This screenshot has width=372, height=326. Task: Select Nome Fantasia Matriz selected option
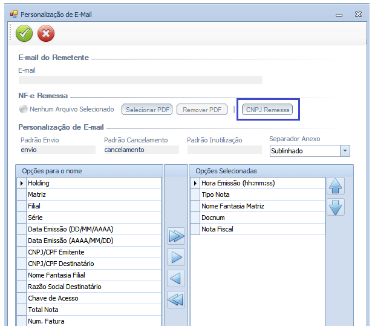(x=263, y=206)
